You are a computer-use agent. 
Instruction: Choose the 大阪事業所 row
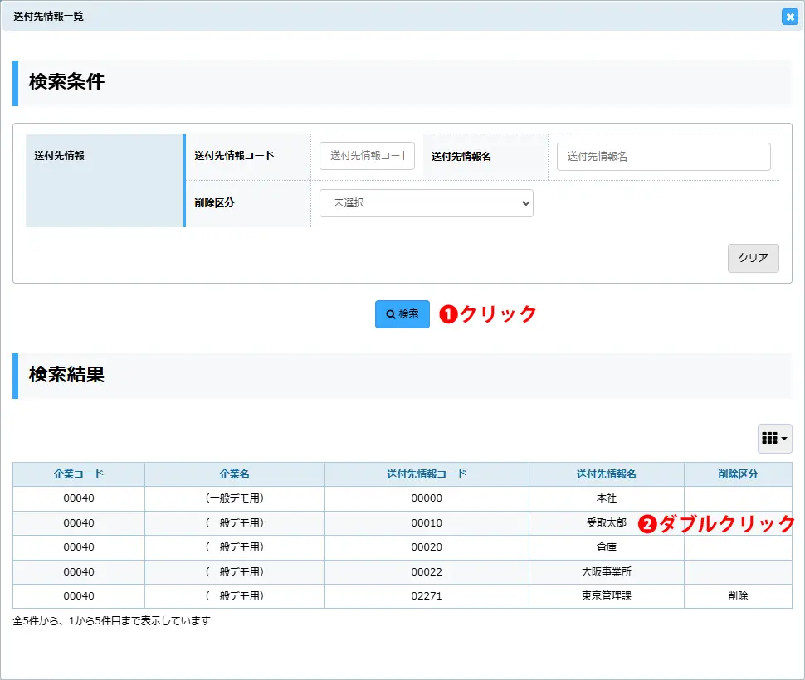click(x=606, y=572)
